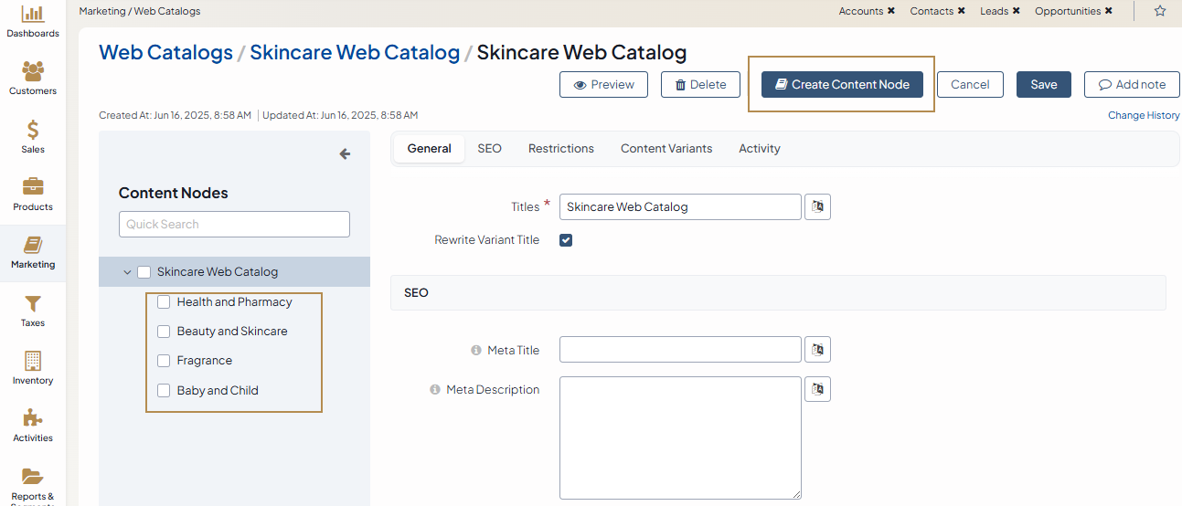The width and height of the screenshot is (1182, 506).
Task: Click the Sales dollar icon
Action: [x=33, y=130]
